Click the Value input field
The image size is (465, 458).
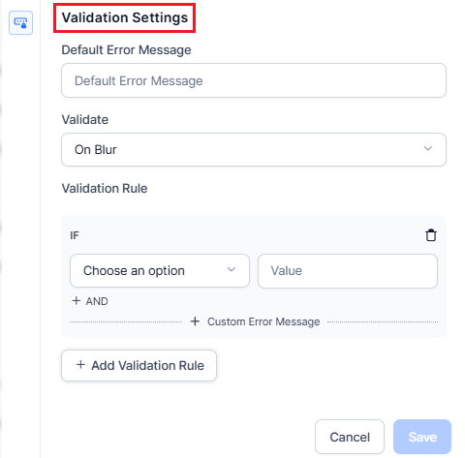348,271
